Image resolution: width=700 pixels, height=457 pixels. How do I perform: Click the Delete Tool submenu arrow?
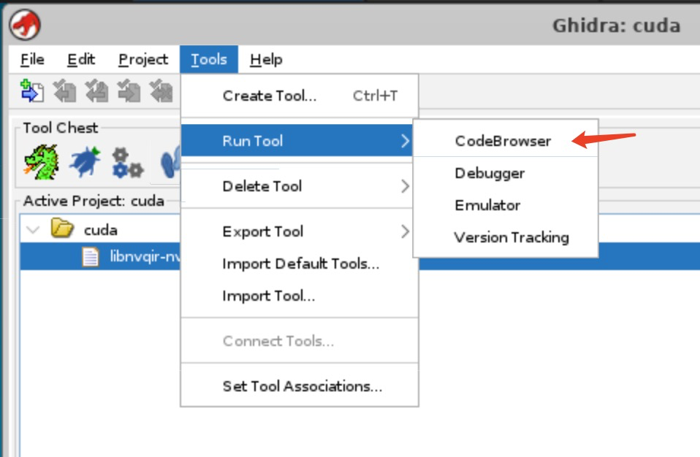[x=405, y=186]
